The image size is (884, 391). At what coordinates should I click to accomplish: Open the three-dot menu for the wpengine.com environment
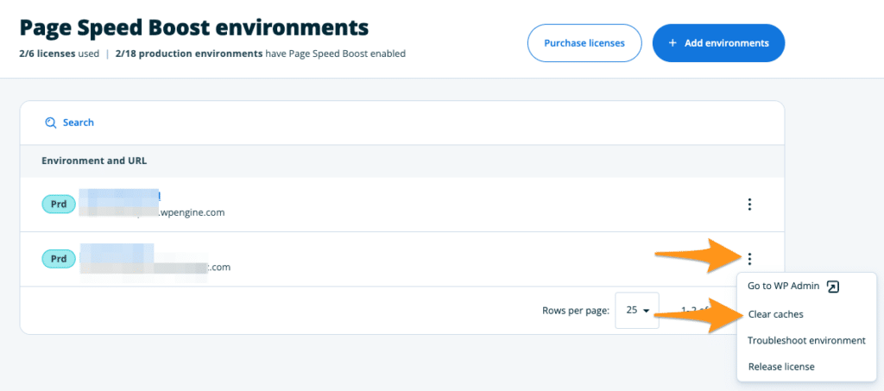click(x=749, y=205)
